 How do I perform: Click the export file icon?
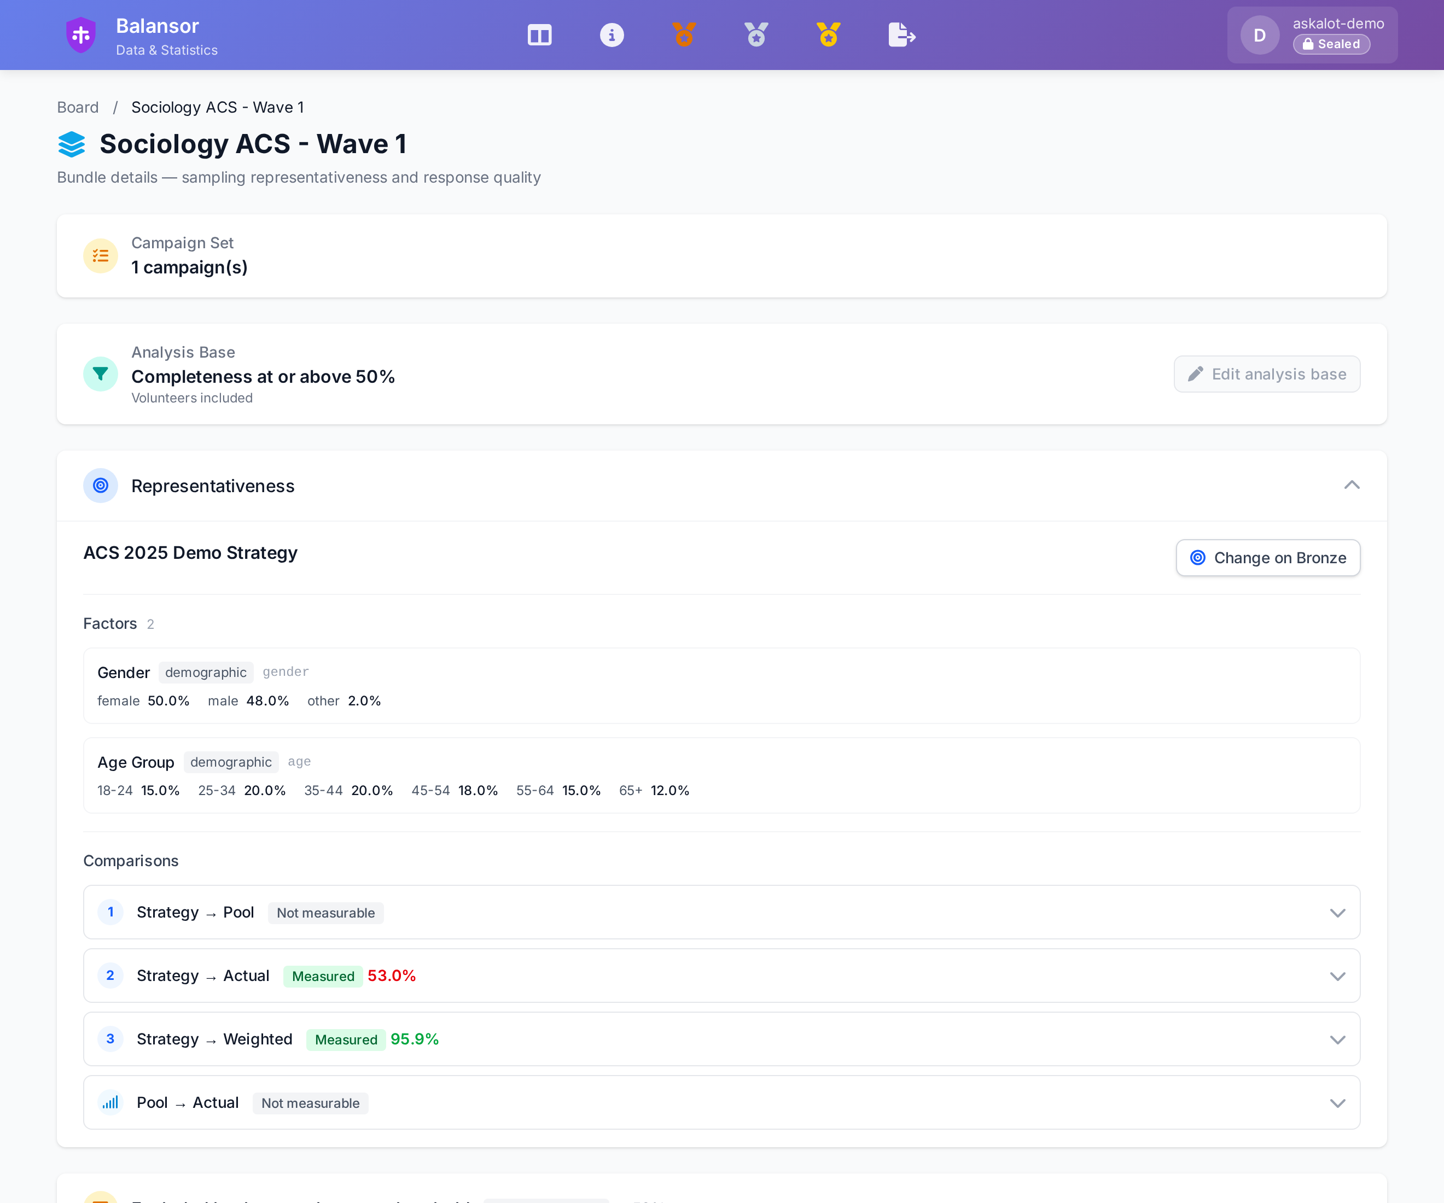pyautogui.click(x=901, y=35)
